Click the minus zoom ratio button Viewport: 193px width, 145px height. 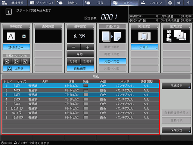pos(74,47)
